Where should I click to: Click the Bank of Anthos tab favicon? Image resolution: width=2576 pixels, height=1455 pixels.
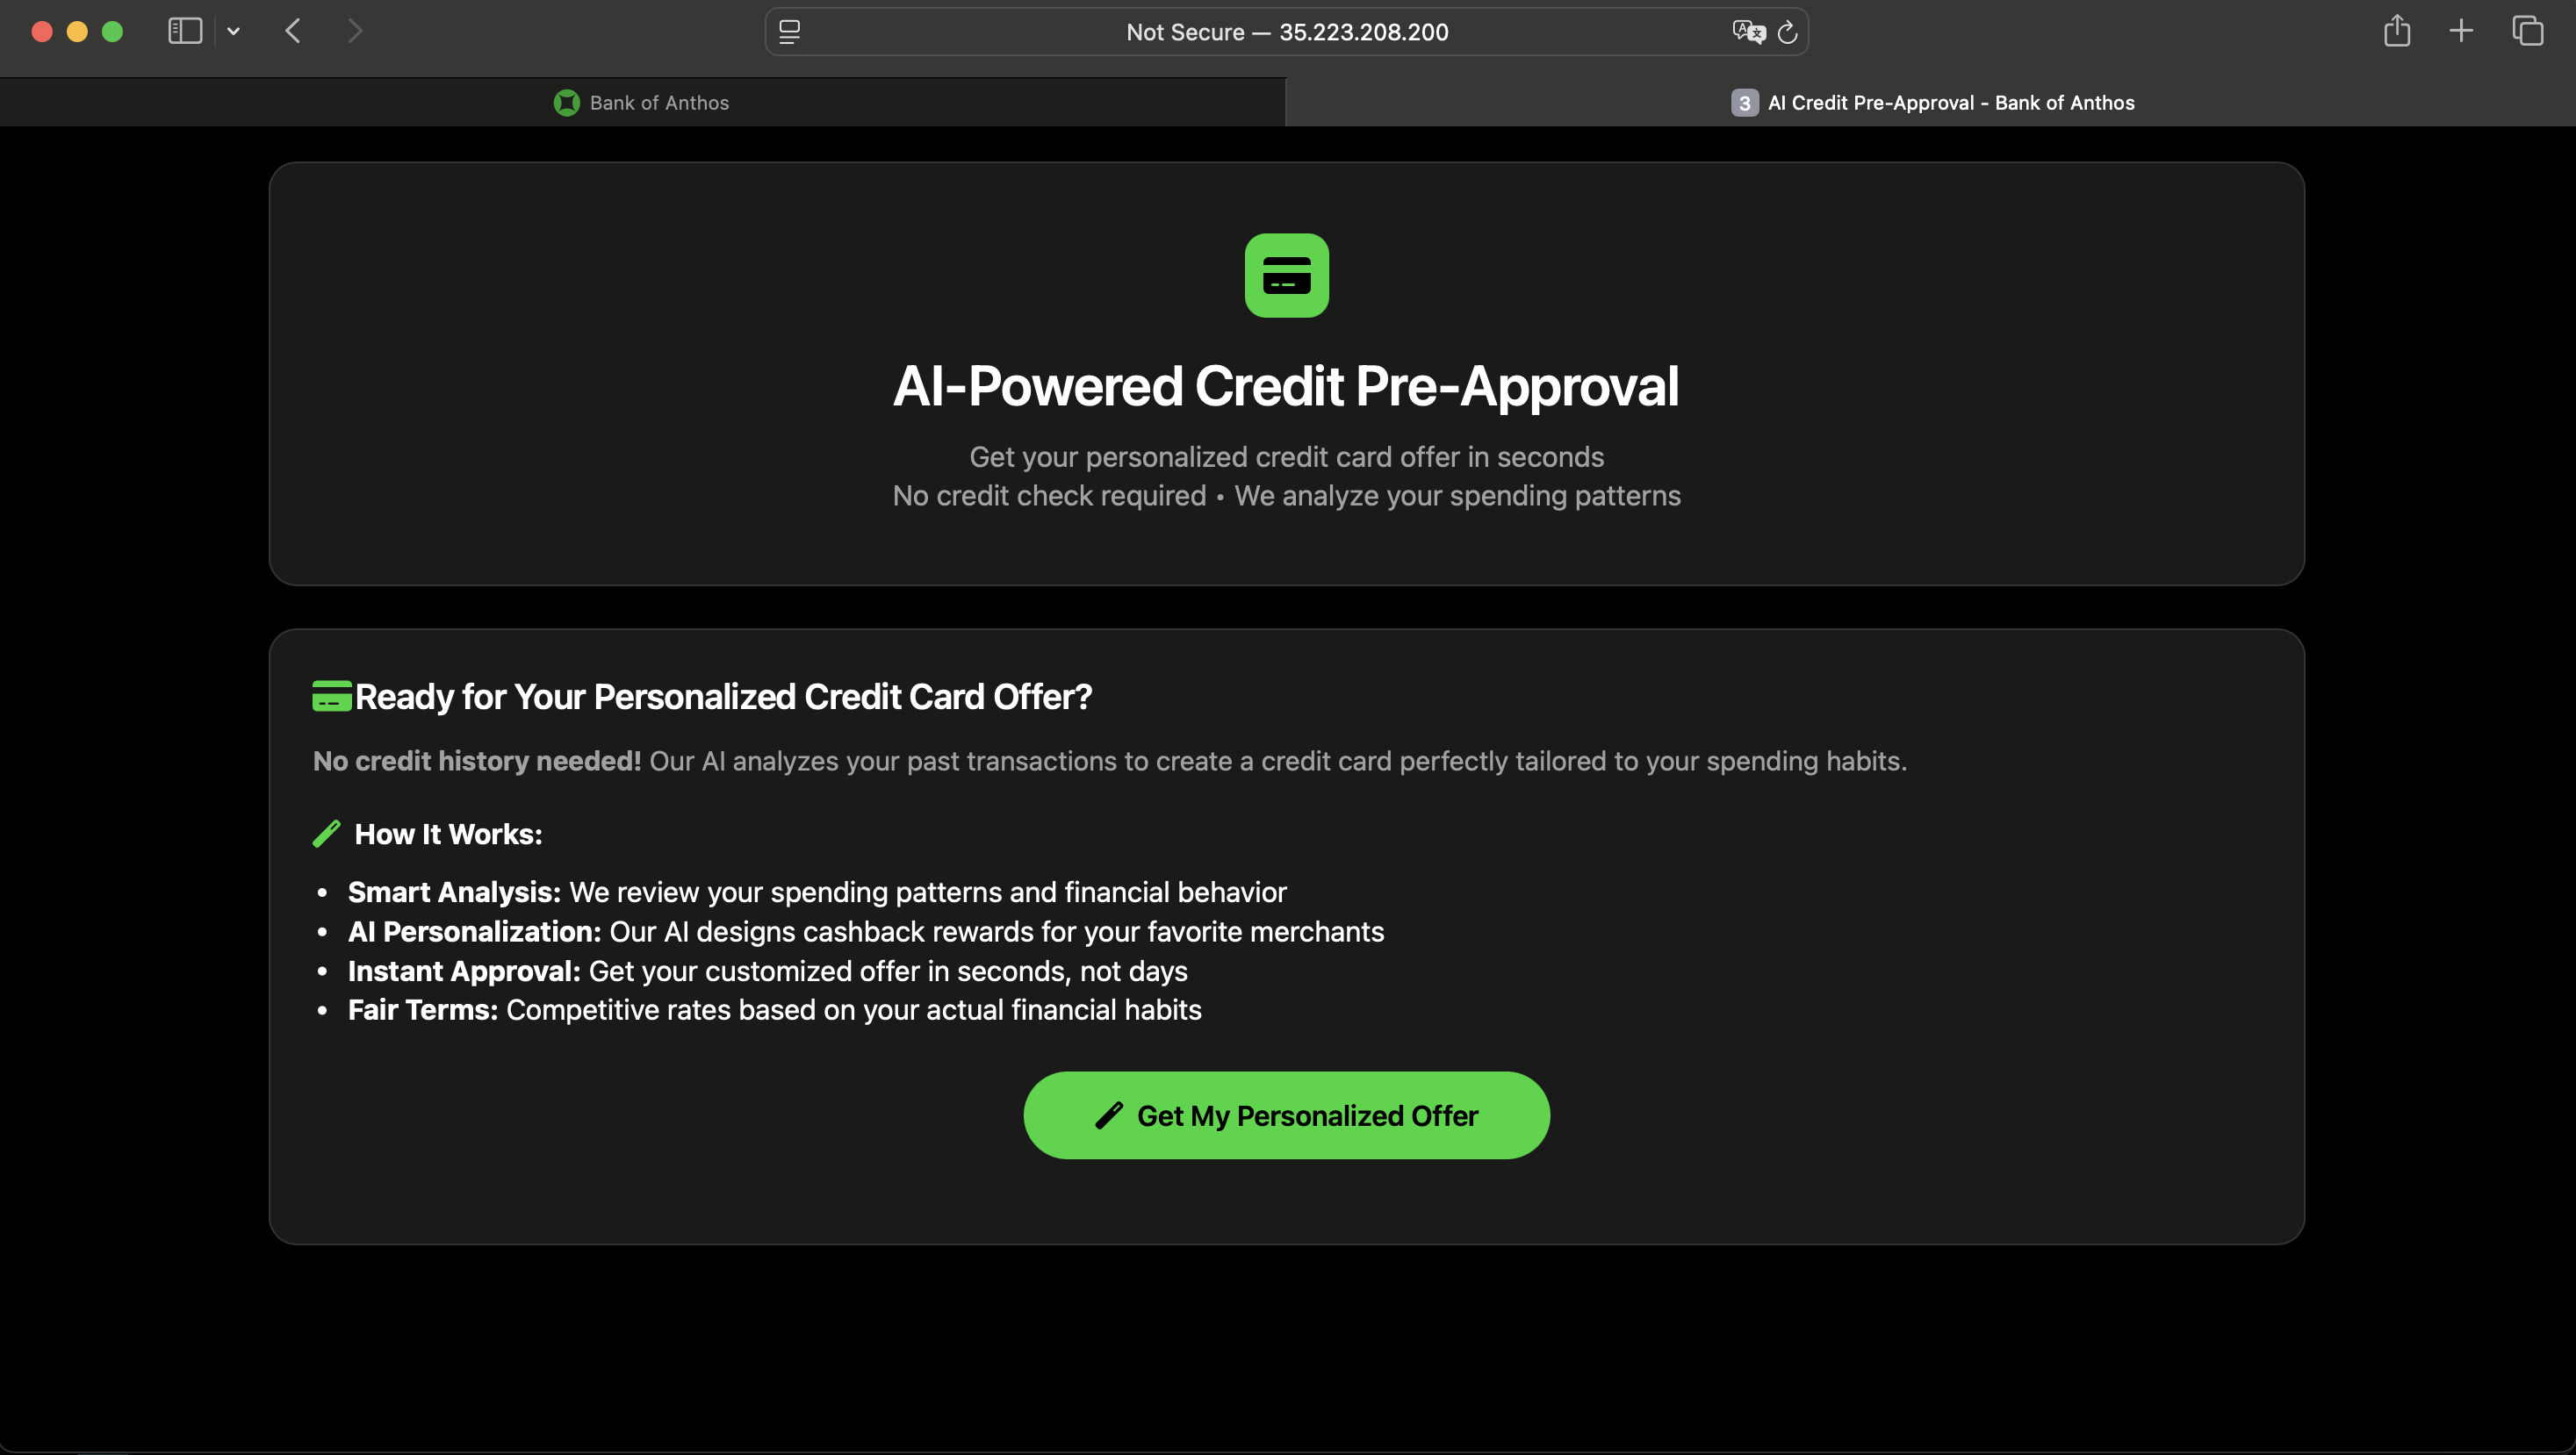(567, 102)
